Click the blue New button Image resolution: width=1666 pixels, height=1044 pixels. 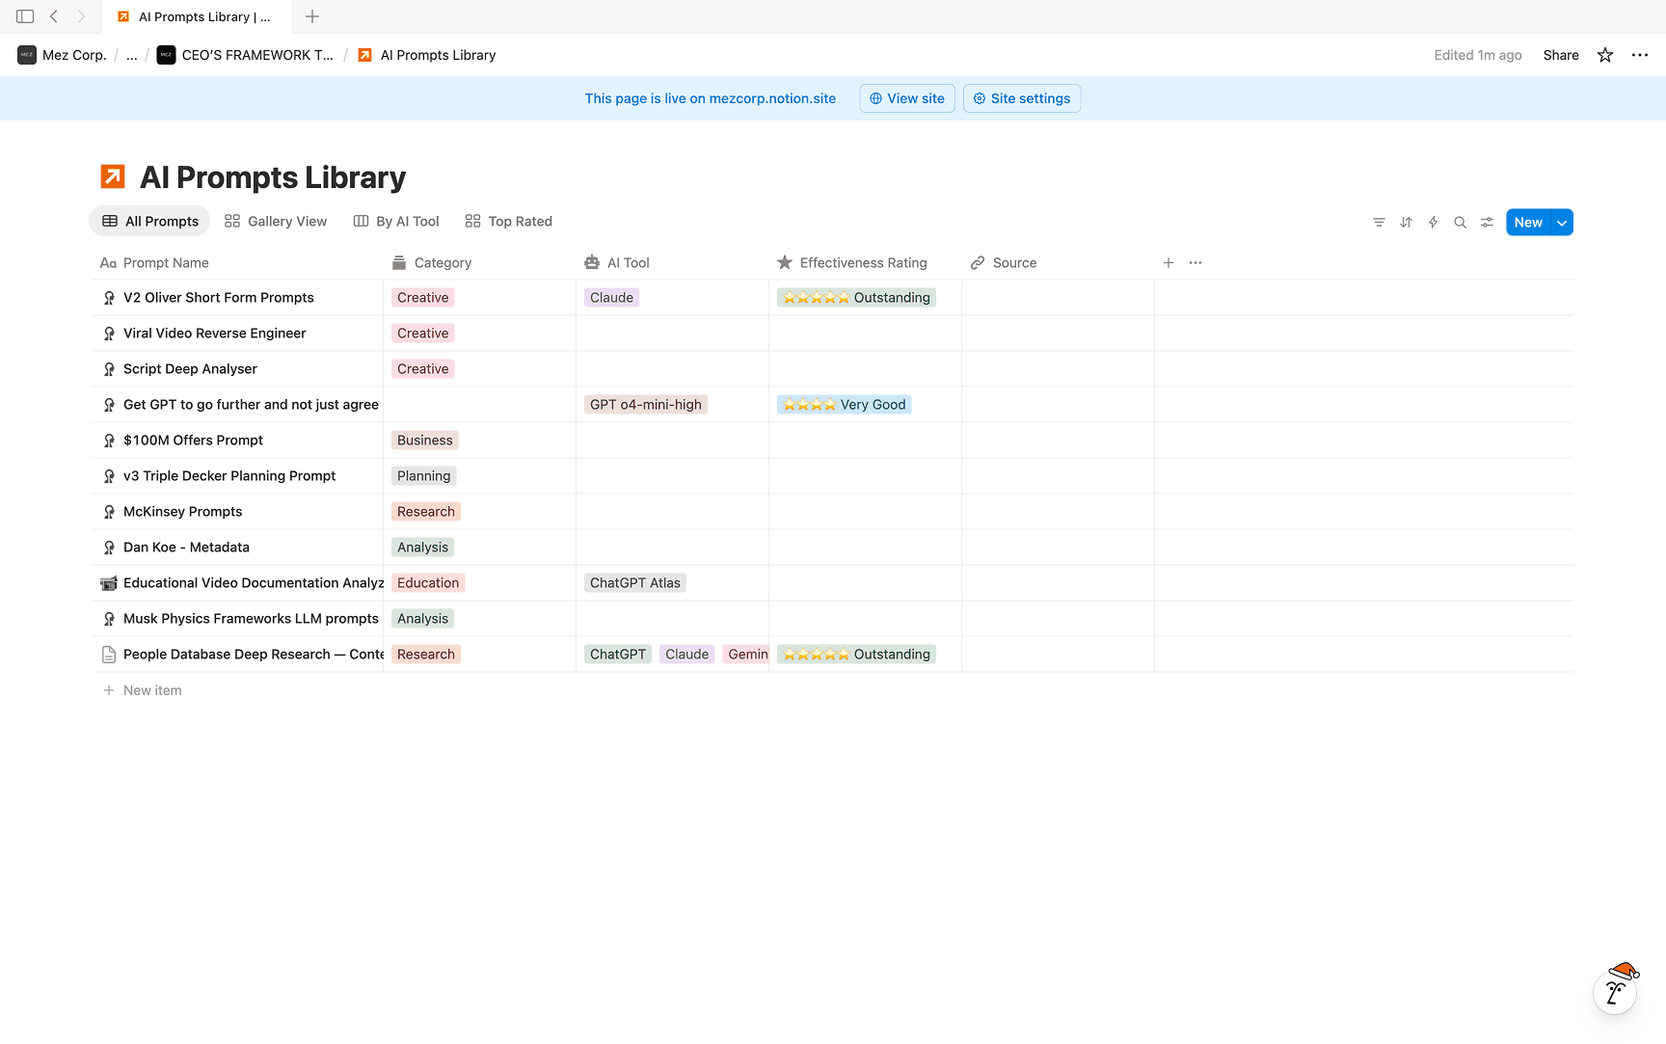pyautogui.click(x=1528, y=223)
